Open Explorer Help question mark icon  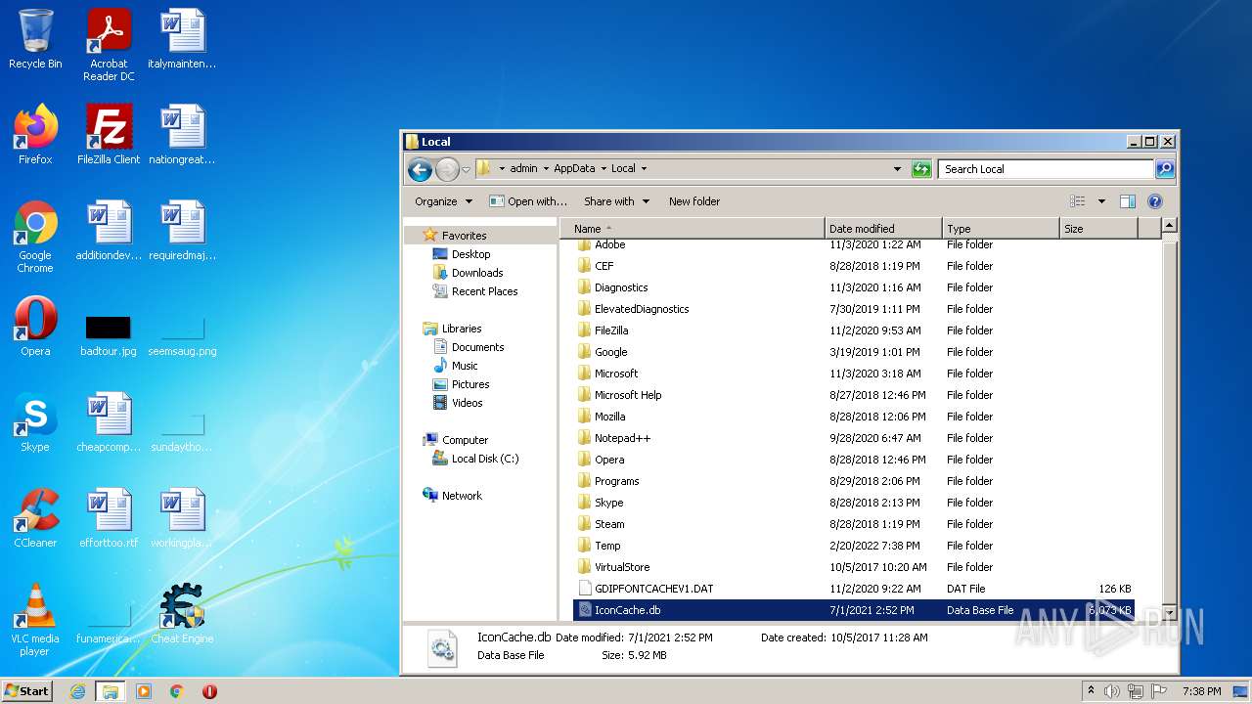[x=1154, y=201]
